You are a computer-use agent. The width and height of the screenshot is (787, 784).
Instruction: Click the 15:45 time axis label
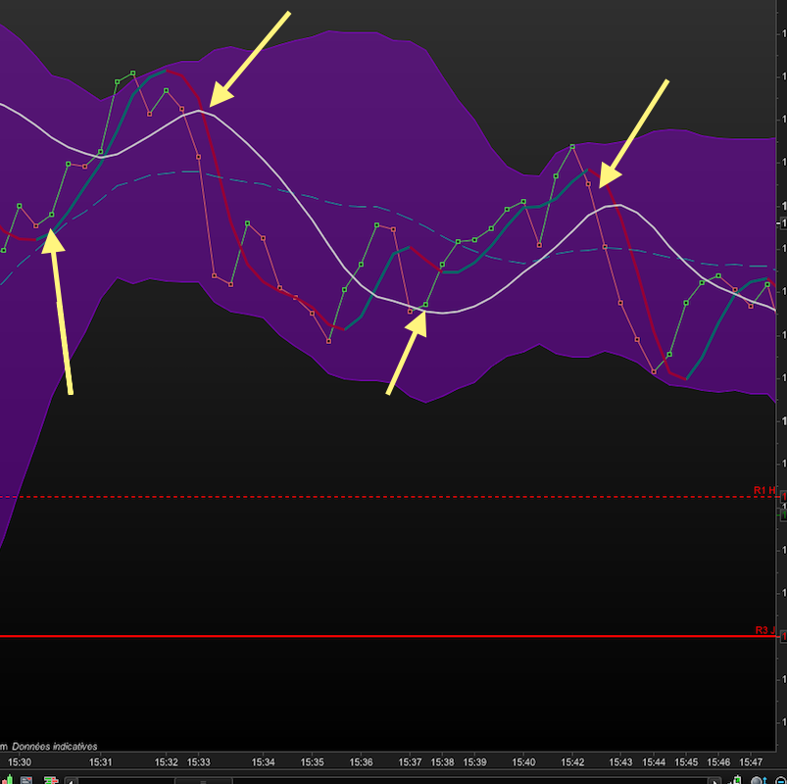coord(686,761)
